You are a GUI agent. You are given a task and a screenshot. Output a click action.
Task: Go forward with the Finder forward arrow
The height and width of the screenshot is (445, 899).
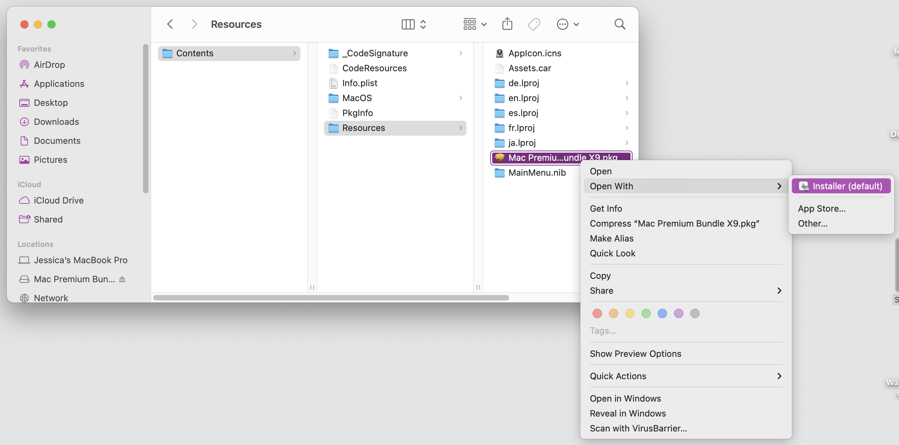point(194,24)
